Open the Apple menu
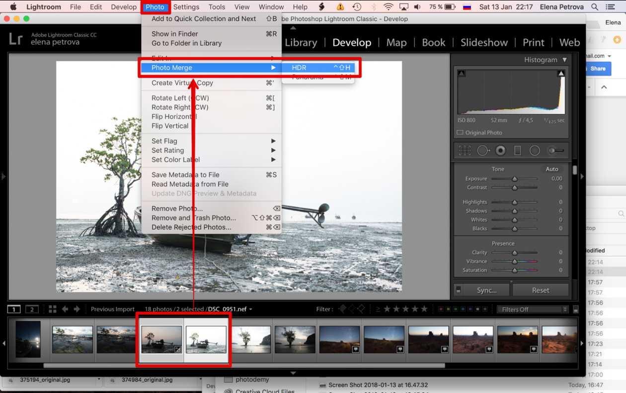 13,7
